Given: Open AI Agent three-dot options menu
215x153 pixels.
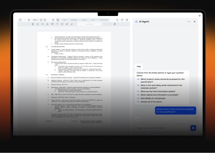Looking at the screenshot, I should pyautogui.click(x=189, y=22).
